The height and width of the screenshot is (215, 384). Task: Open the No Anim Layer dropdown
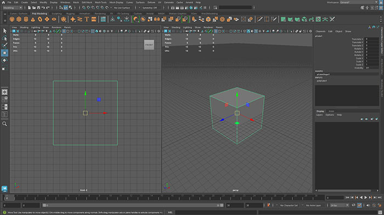(313, 205)
